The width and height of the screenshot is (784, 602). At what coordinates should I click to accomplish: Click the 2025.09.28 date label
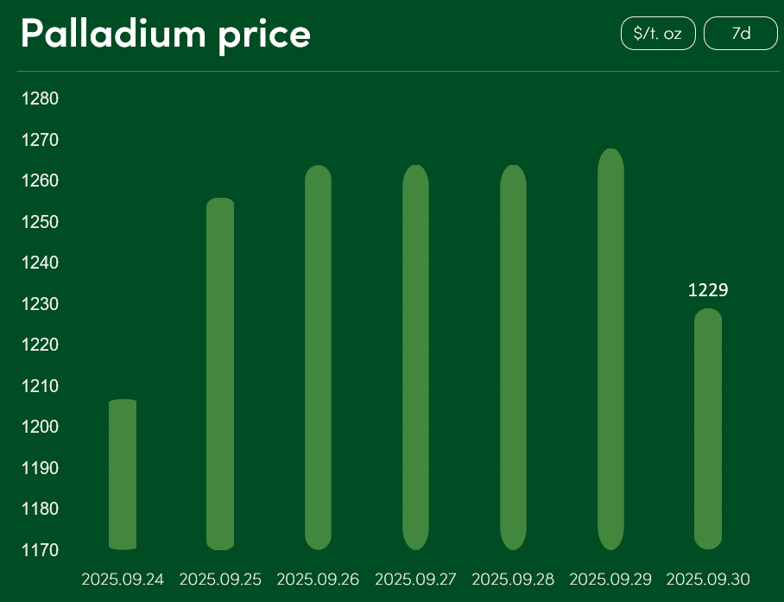click(513, 579)
